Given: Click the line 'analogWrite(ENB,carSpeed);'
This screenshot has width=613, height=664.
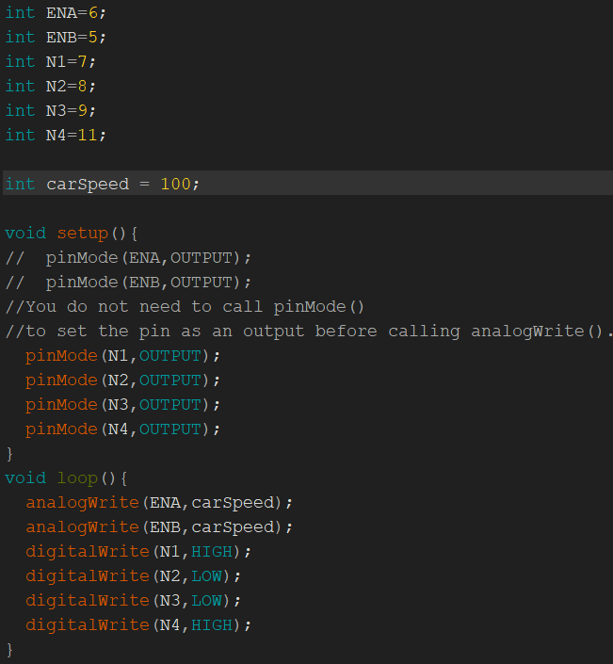Looking at the screenshot, I should click(159, 527).
